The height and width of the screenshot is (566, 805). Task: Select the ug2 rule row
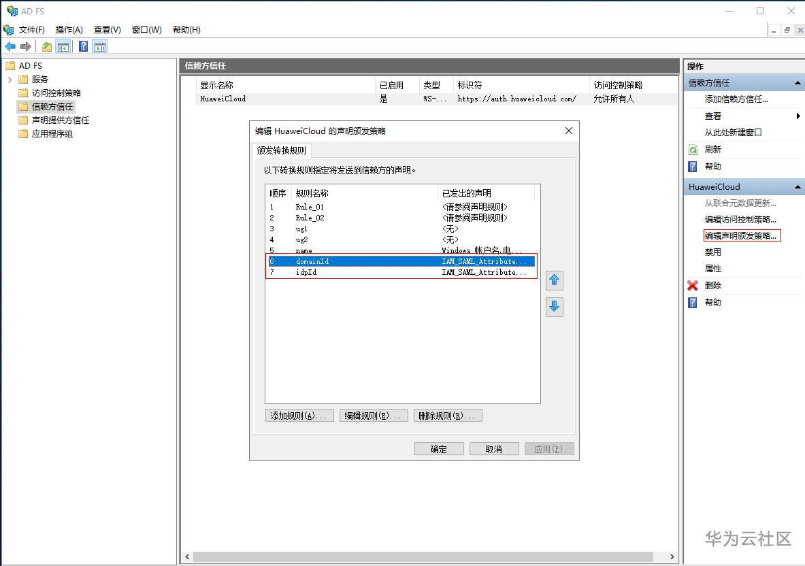[401, 239]
